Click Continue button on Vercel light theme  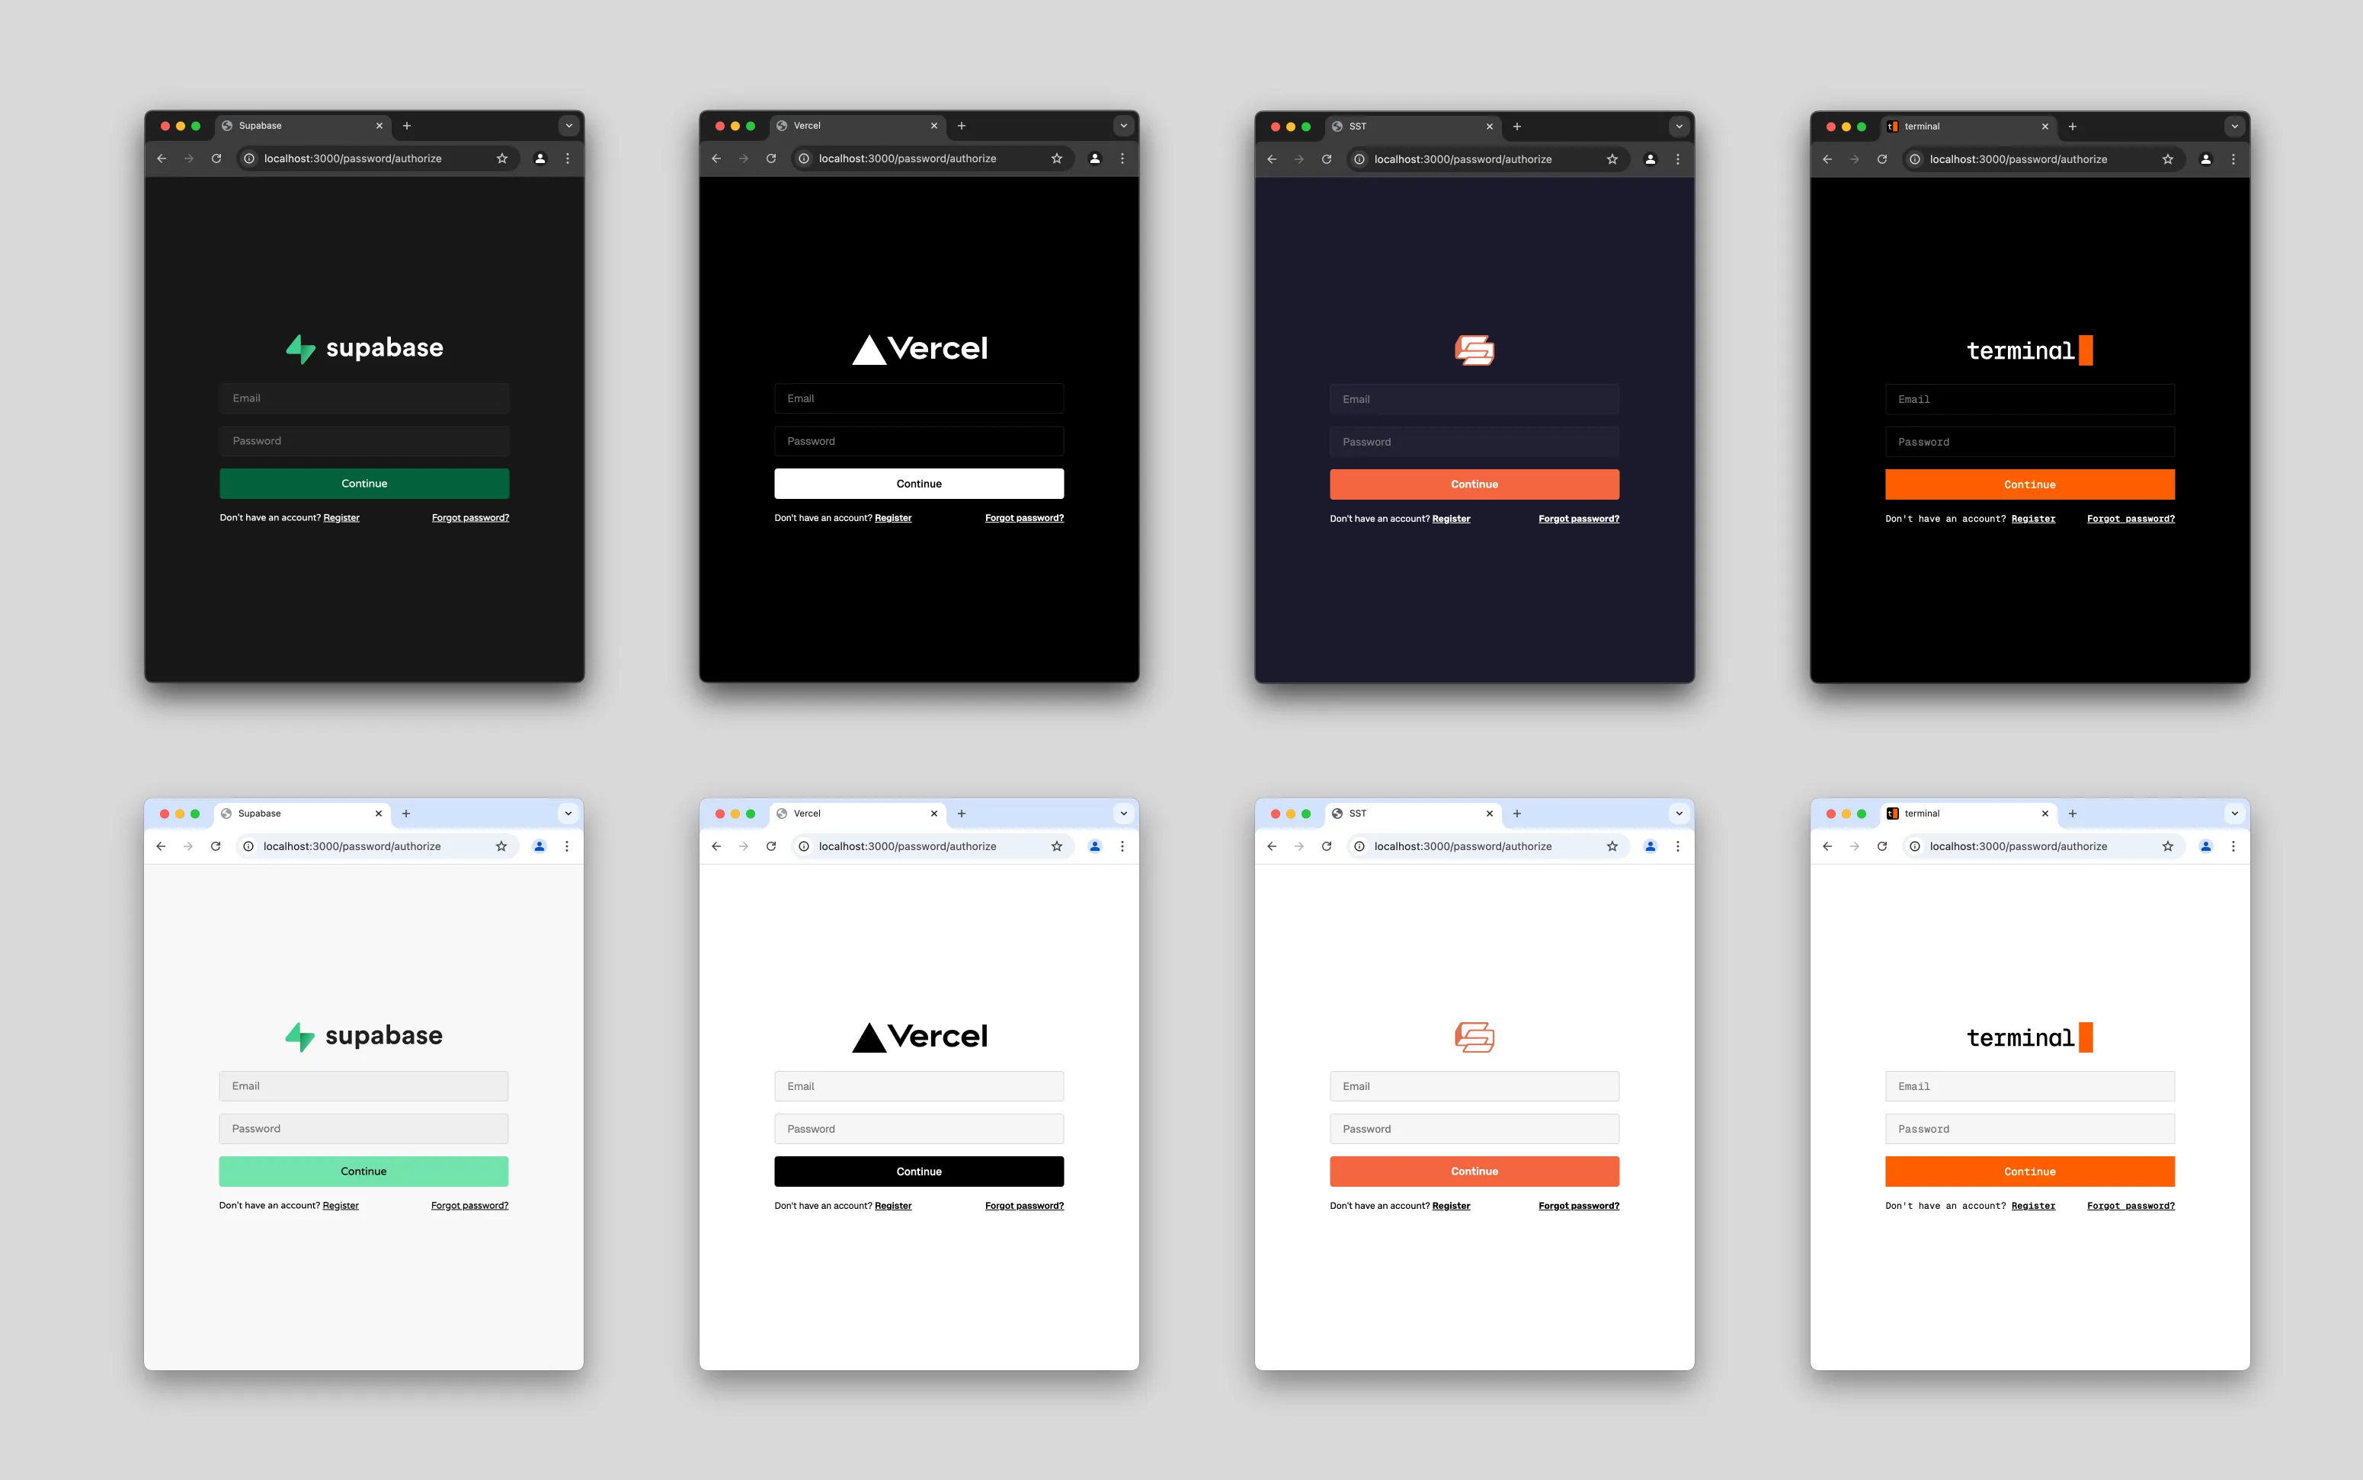tap(919, 1172)
